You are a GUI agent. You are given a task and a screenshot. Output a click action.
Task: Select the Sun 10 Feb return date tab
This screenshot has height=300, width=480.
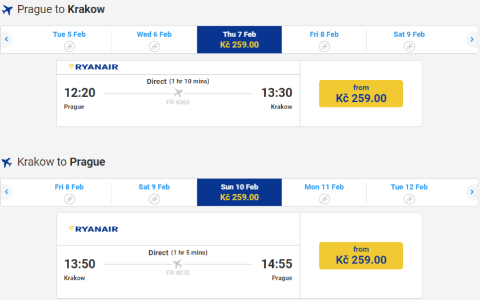[239, 192]
